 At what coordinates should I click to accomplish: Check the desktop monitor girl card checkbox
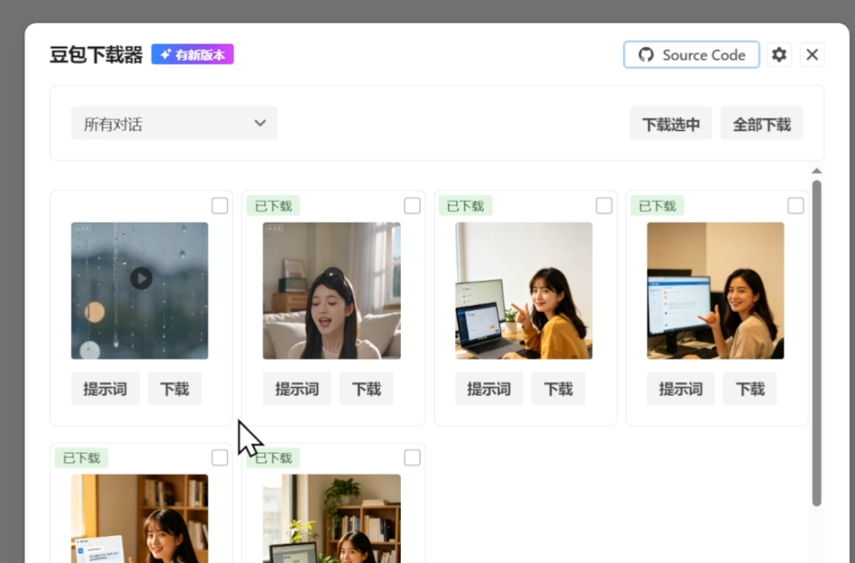pos(796,206)
